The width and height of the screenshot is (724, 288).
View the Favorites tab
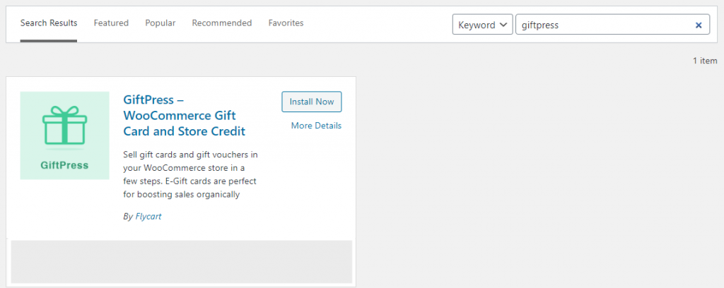click(x=286, y=23)
